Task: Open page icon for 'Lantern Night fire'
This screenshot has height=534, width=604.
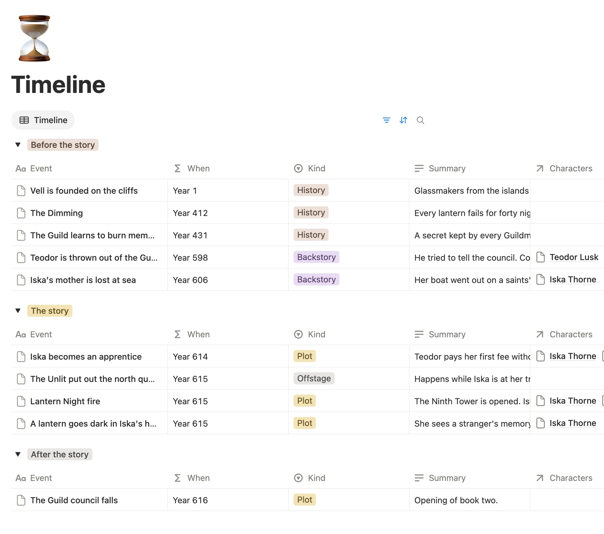Action: tap(21, 401)
